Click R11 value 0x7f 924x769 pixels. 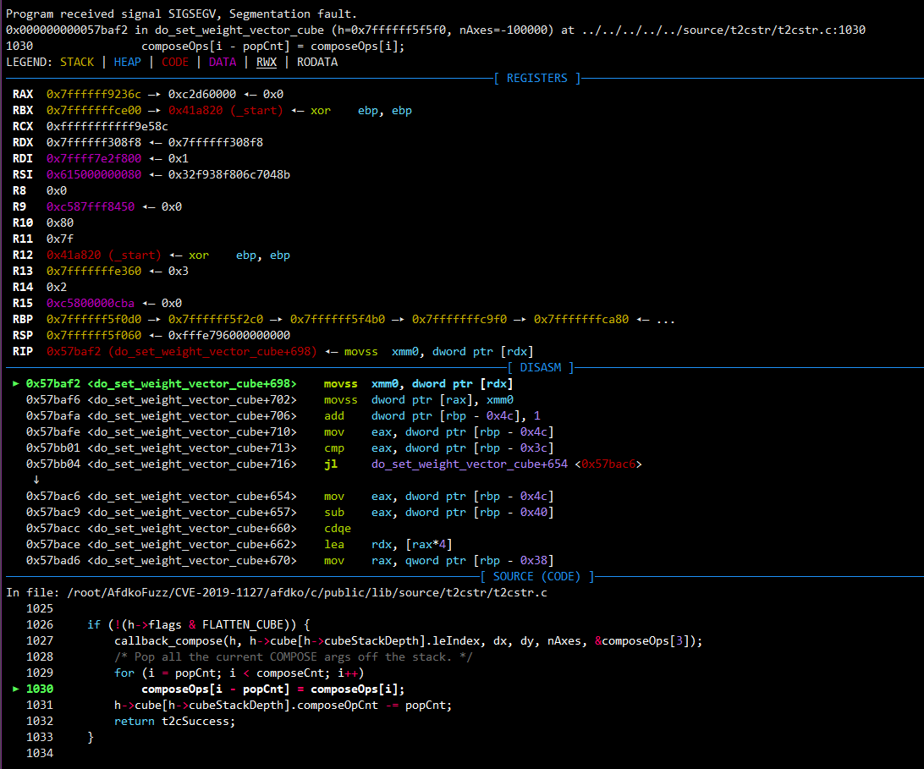click(x=60, y=239)
